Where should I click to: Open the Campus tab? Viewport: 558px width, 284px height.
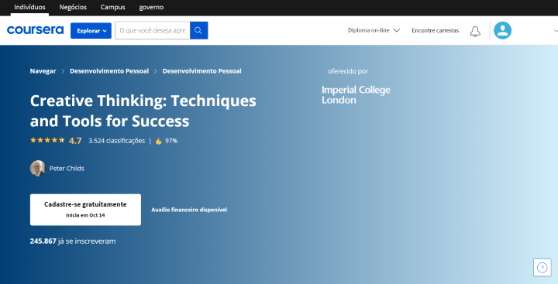pos(113,7)
